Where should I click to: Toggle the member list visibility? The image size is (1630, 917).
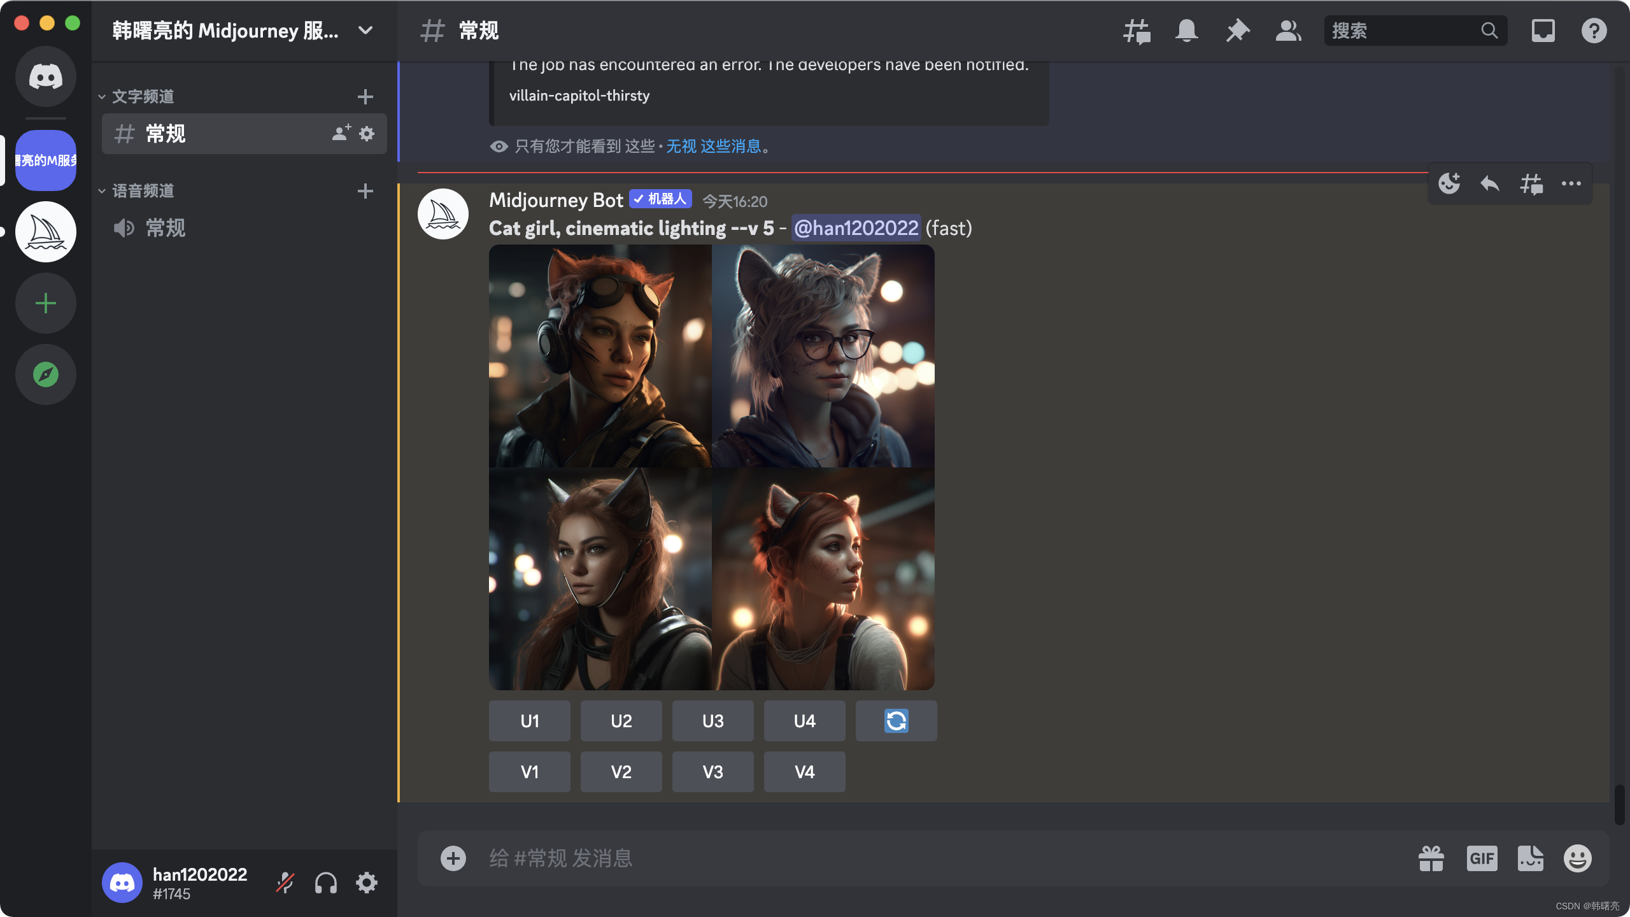[1289, 31]
